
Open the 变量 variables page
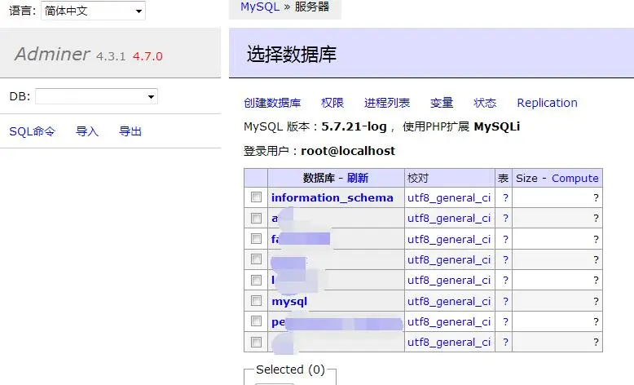[x=442, y=103]
